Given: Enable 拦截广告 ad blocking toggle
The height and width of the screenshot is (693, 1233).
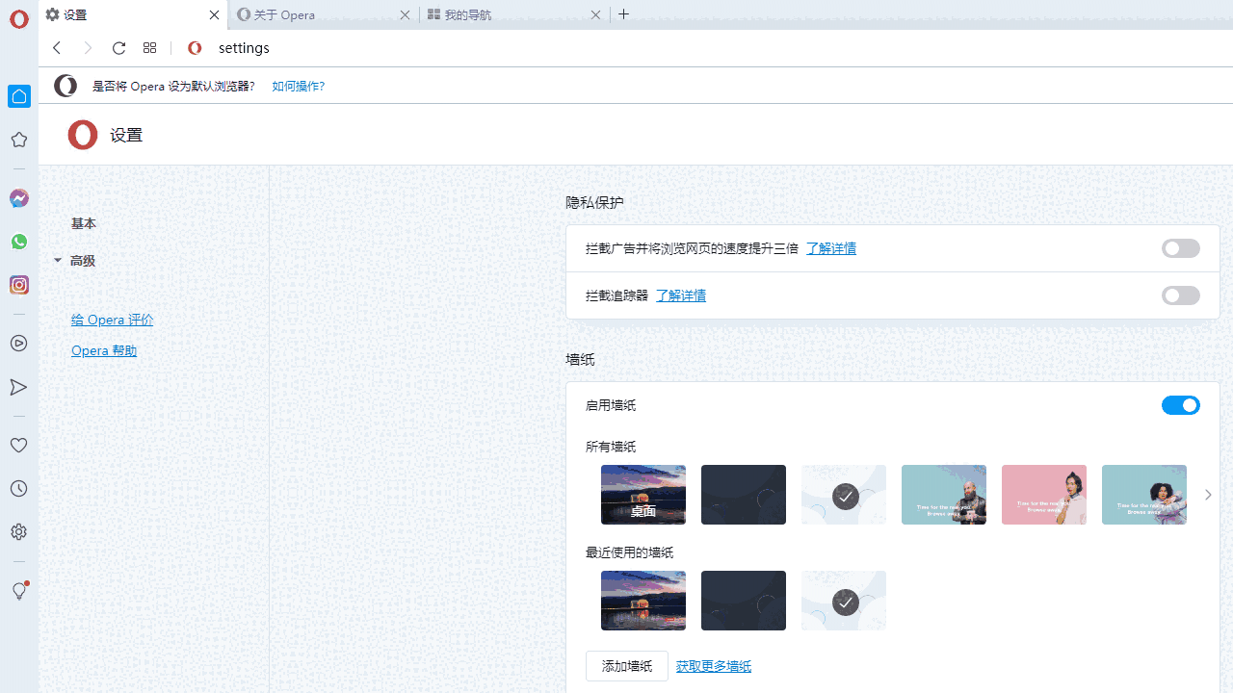Looking at the screenshot, I should 1180,248.
